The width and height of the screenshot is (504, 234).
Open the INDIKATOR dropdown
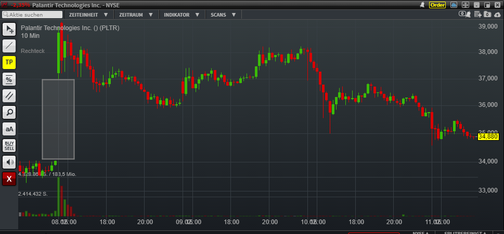[182, 15]
